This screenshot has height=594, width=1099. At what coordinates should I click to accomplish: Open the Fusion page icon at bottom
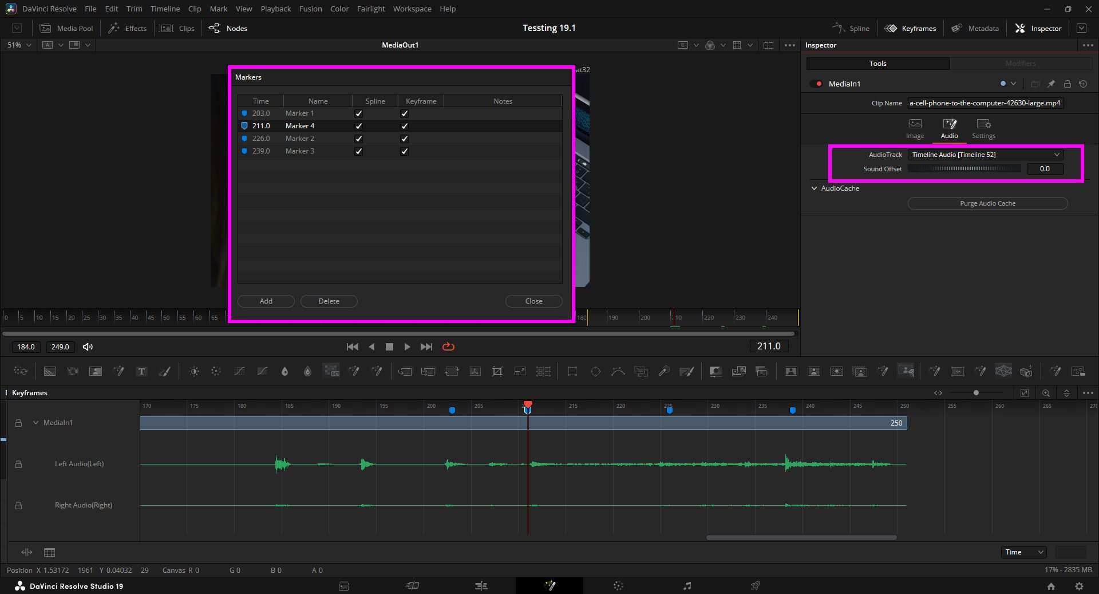click(549, 585)
